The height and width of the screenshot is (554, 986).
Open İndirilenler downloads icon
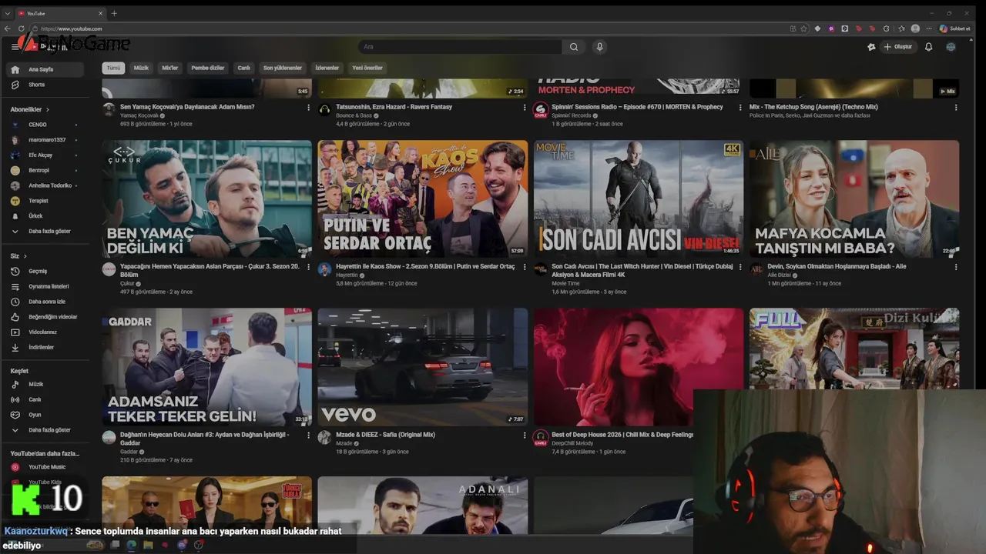click(x=15, y=348)
